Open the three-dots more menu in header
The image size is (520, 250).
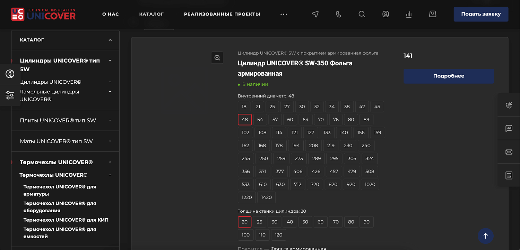(x=284, y=14)
